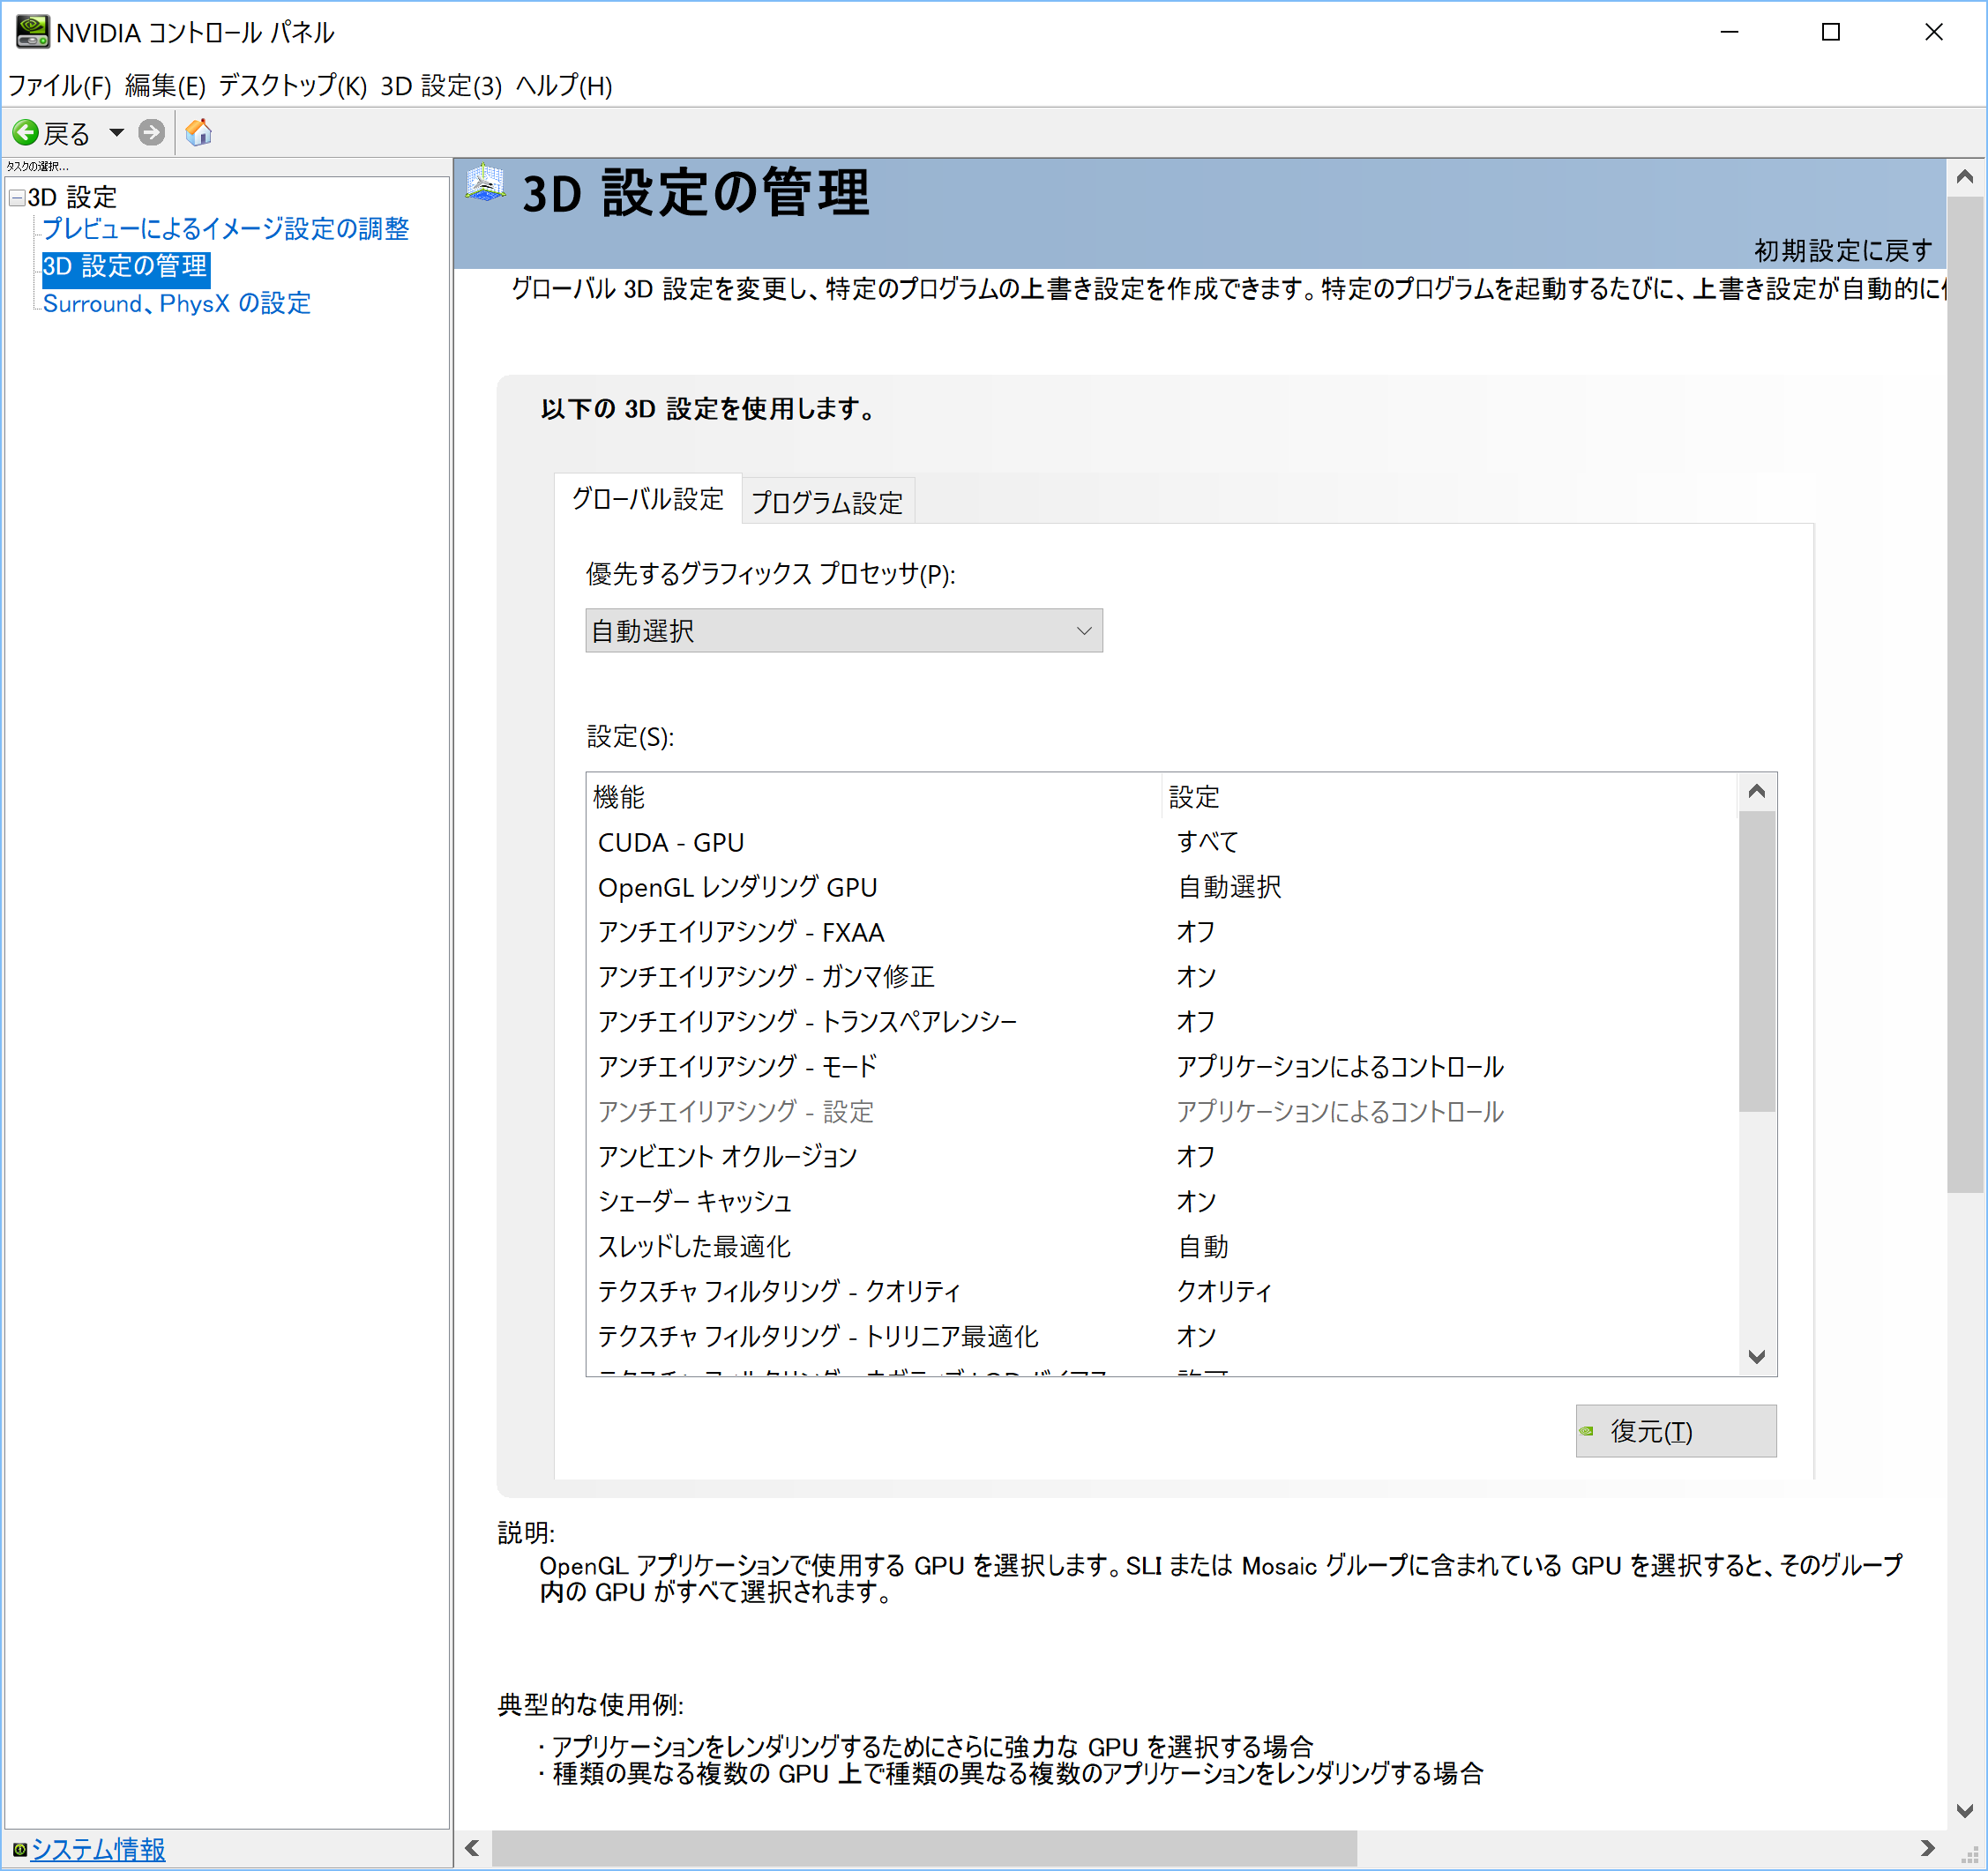Select アンチエイリアシング - モード row

pyautogui.click(x=1162, y=1066)
